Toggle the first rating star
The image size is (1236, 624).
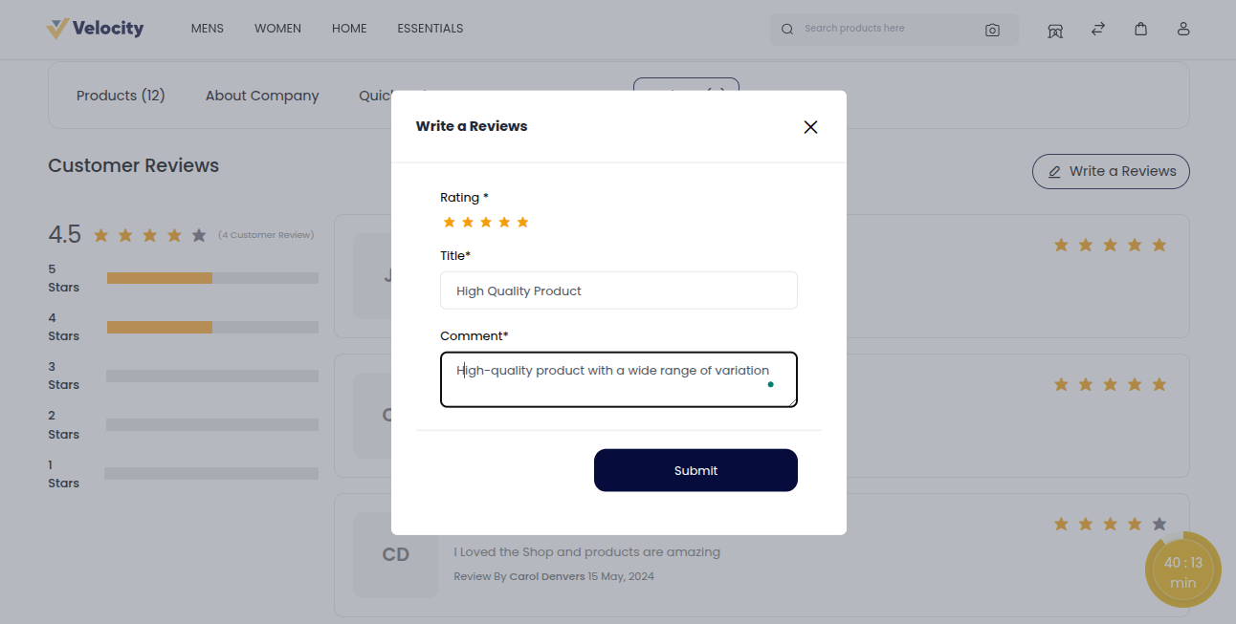coord(449,221)
